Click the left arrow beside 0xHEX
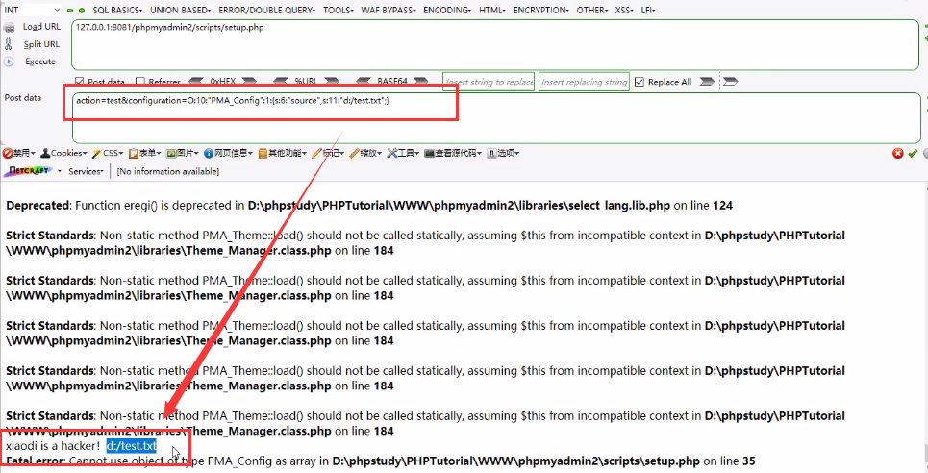Screen dimensions: 928x473 tap(195, 82)
